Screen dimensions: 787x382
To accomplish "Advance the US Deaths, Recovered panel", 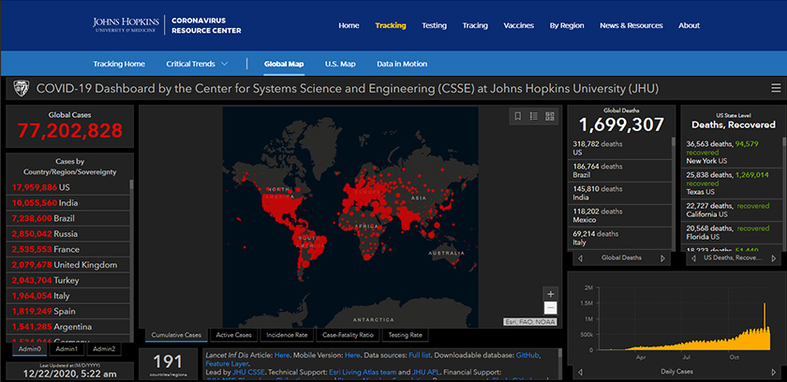I will [x=776, y=257].
